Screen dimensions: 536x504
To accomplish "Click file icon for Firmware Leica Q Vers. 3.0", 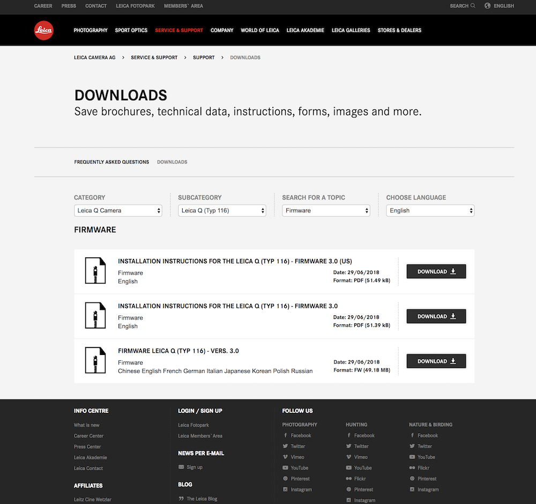I will (x=95, y=360).
